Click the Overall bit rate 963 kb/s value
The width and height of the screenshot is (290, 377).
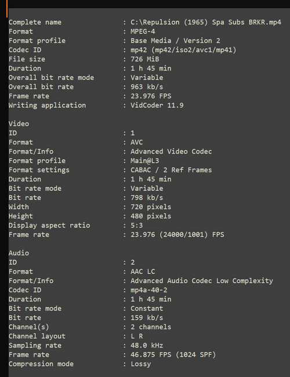click(x=147, y=87)
